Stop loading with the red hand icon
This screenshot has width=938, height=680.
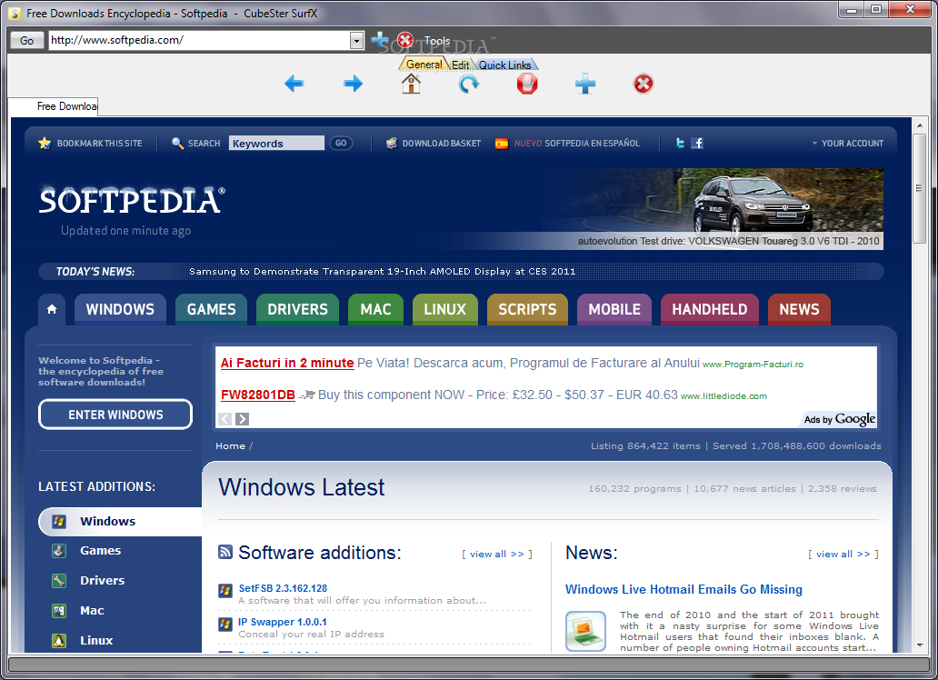527,84
